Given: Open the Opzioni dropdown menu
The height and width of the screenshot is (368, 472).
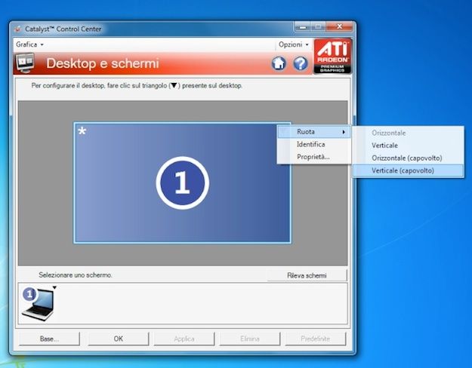Looking at the screenshot, I should point(293,44).
